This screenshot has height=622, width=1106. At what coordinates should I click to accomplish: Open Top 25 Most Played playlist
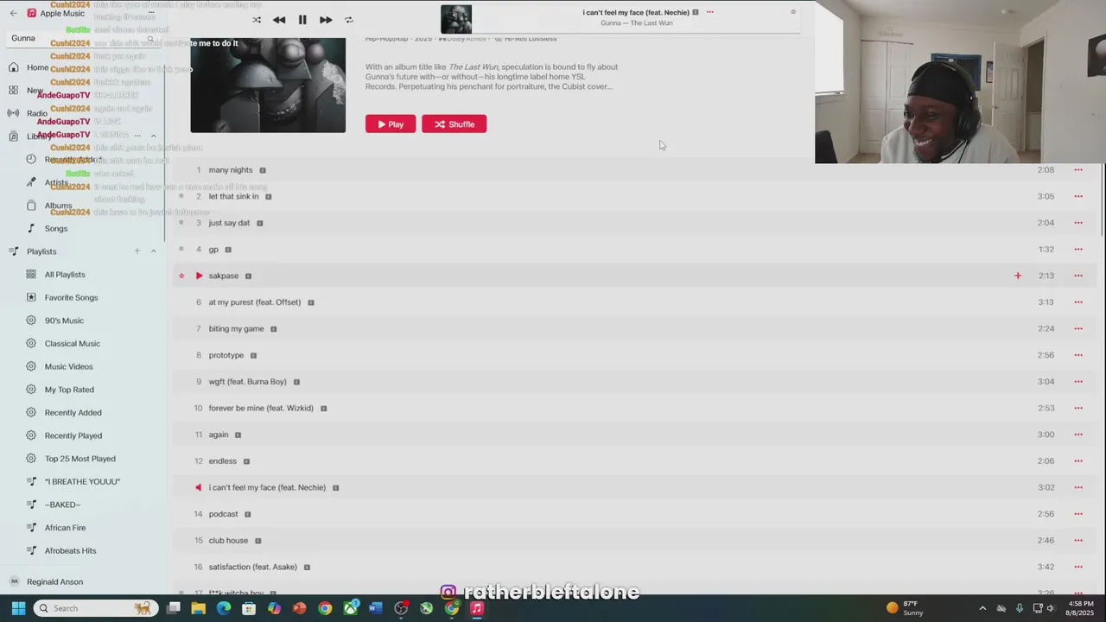click(x=79, y=459)
